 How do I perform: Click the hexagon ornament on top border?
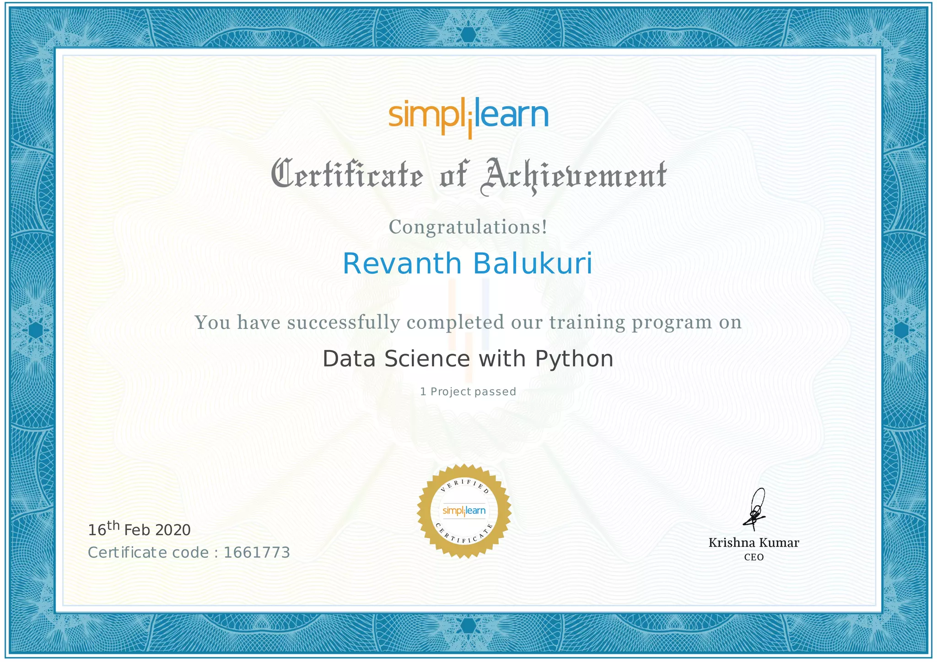click(468, 34)
